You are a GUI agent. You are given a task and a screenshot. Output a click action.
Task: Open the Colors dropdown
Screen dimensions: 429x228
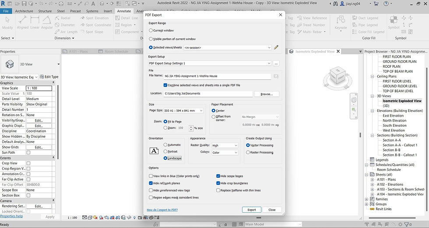point(225,152)
